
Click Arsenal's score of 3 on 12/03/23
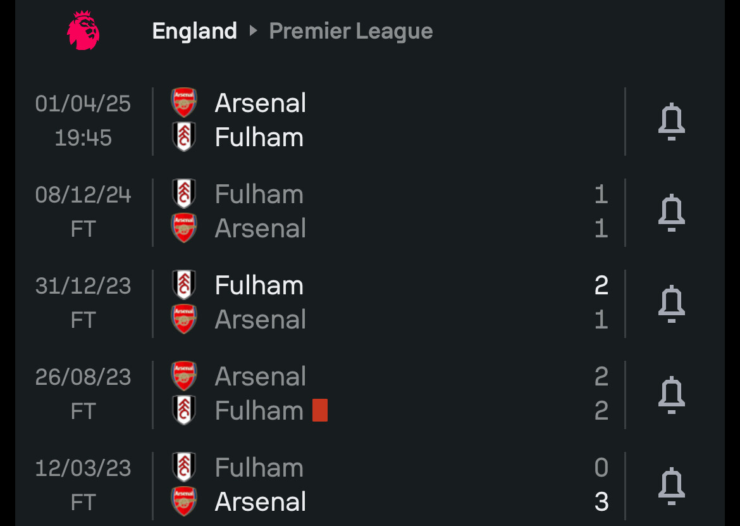coord(601,501)
